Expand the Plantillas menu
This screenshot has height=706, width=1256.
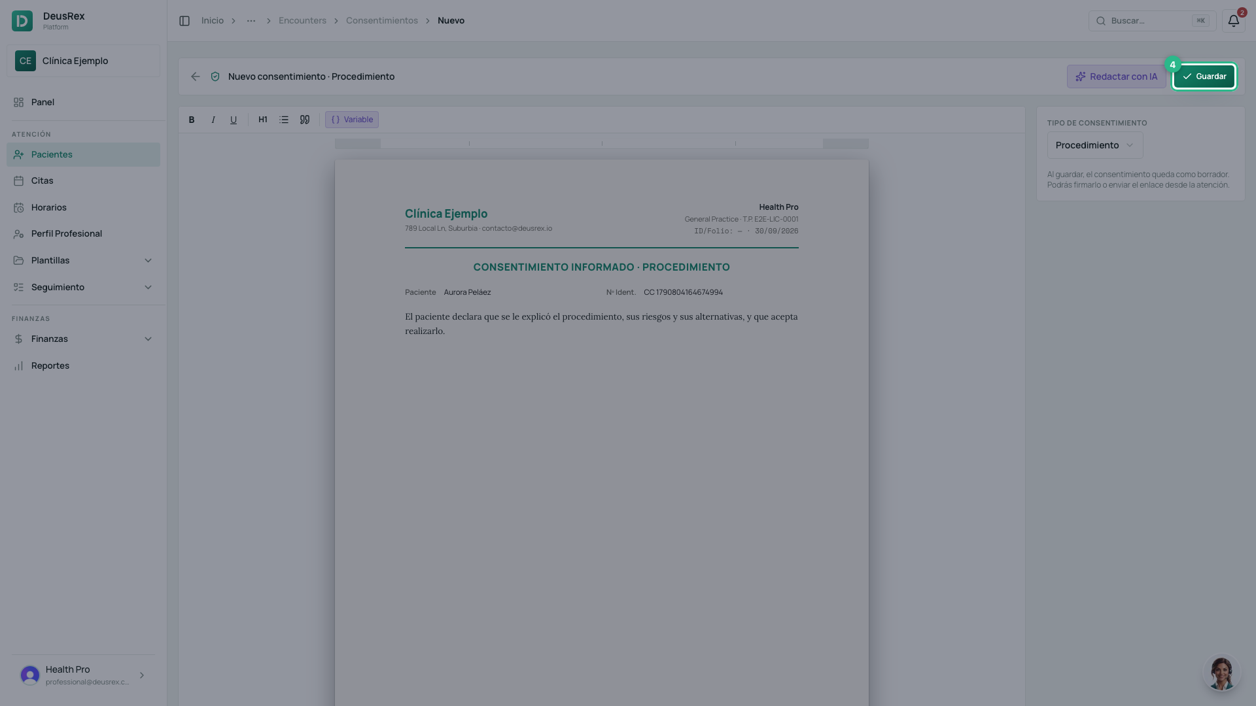pyautogui.click(x=83, y=260)
